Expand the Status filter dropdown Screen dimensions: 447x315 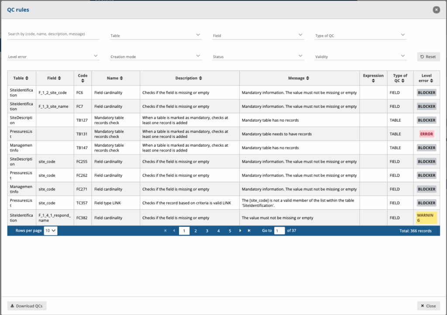pyautogui.click(x=258, y=56)
